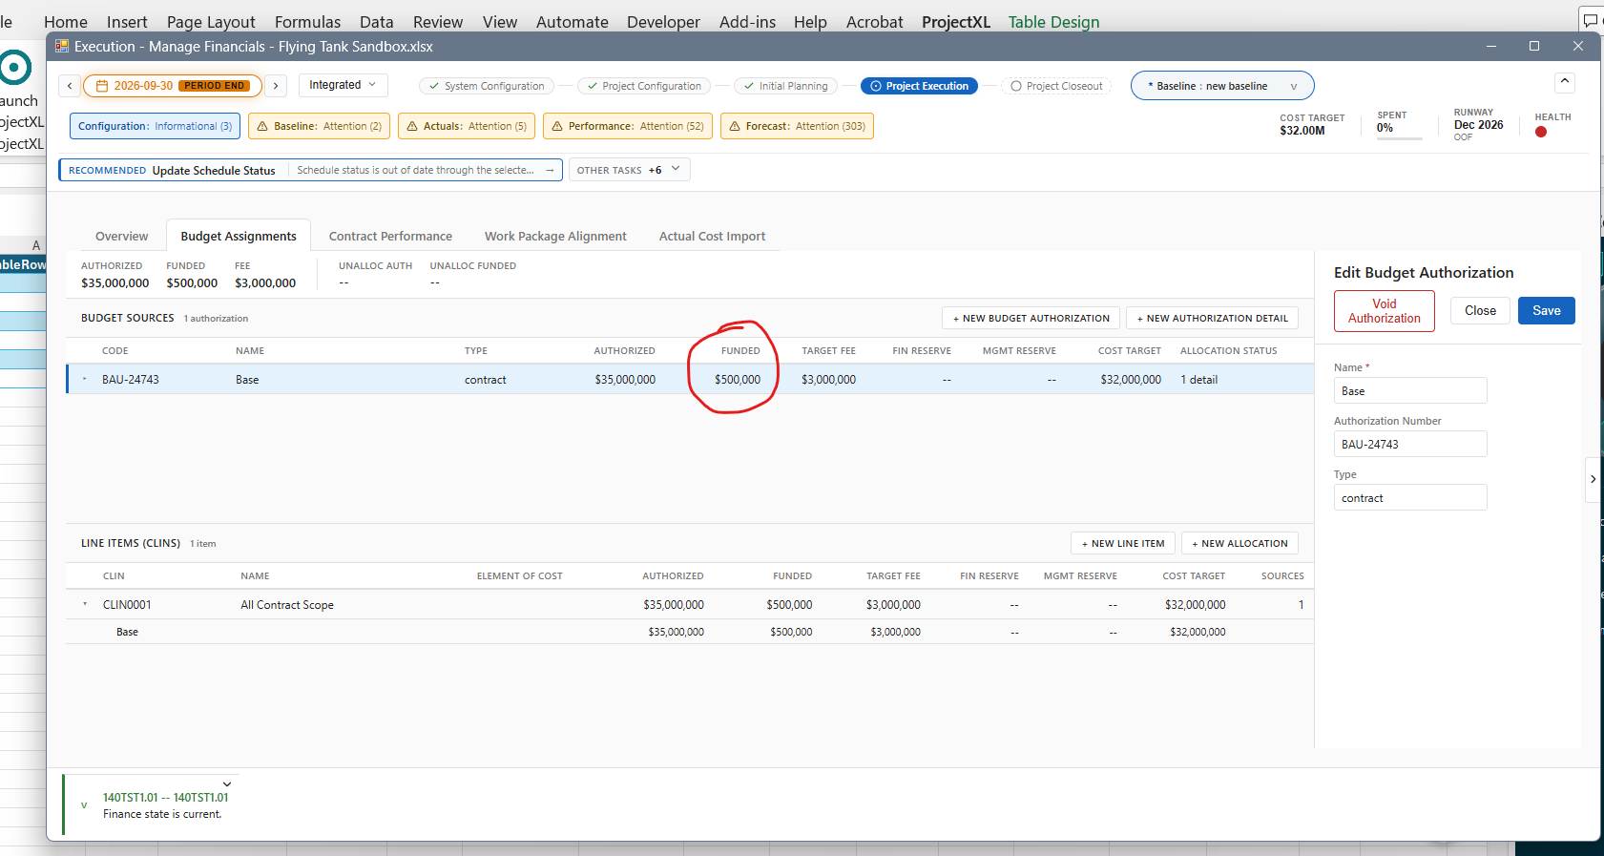The image size is (1604, 856).
Task: Add a New Line Item
Action: pos(1123,543)
